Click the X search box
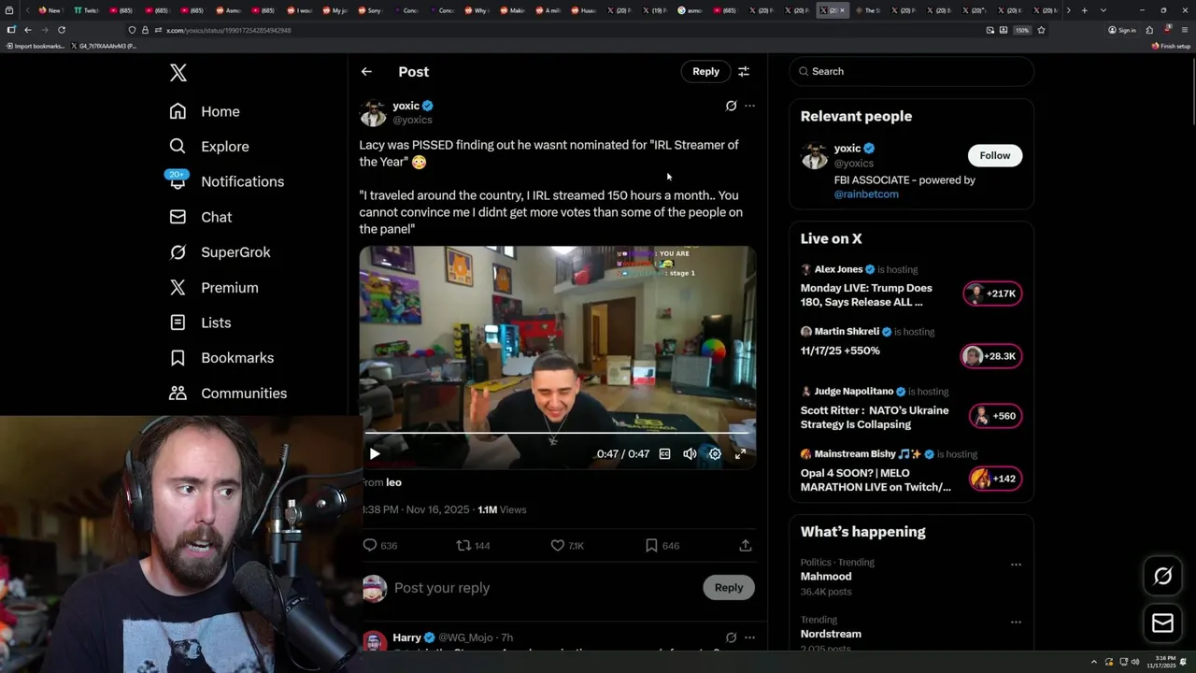The image size is (1196, 673). tap(911, 71)
